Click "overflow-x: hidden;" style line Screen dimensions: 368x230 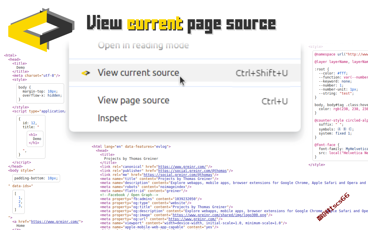click(42, 95)
